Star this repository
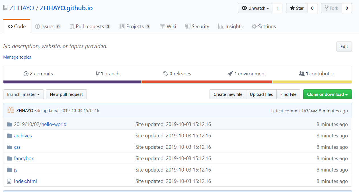 [297, 8]
